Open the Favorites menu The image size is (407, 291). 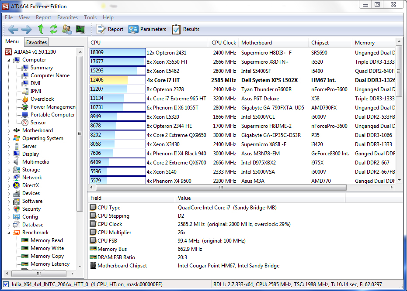click(x=67, y=17)
